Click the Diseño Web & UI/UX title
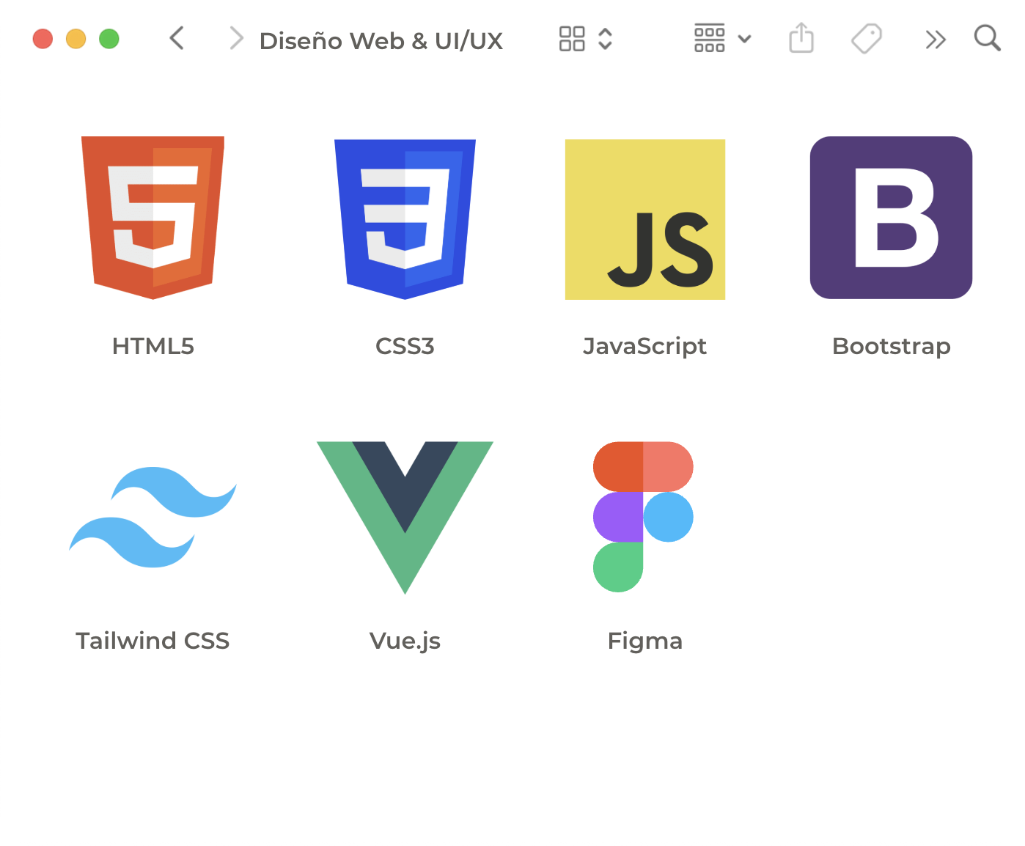 381,41
